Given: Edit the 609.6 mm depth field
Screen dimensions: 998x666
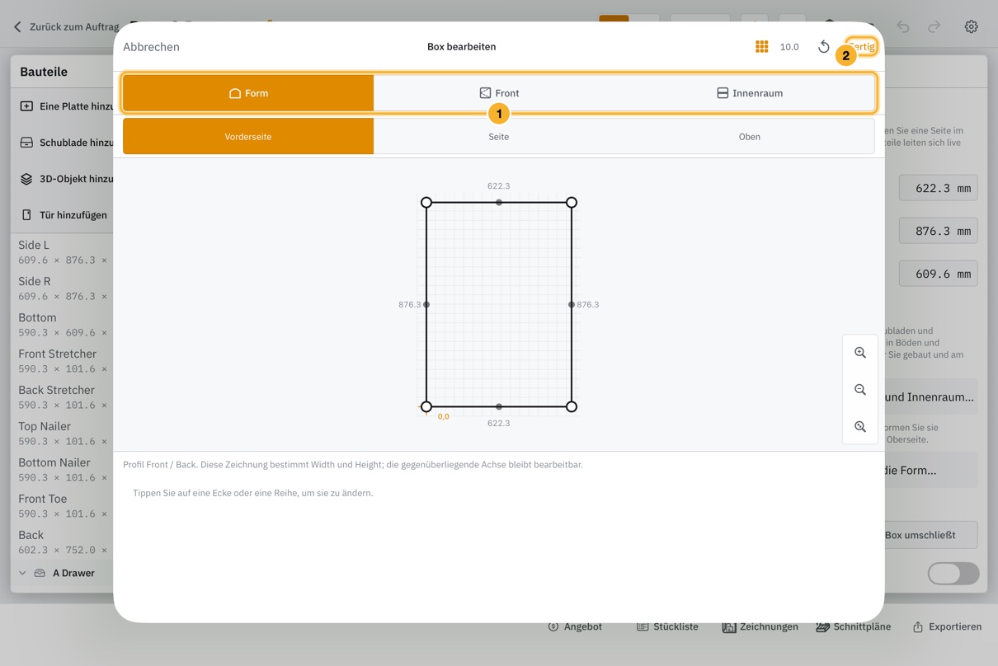Looking at the screenshot, I should [939, 274].
